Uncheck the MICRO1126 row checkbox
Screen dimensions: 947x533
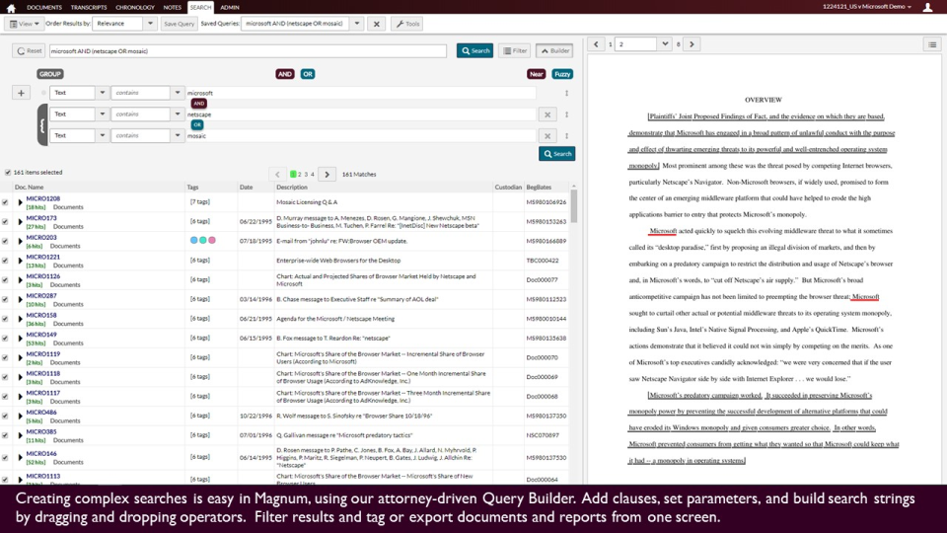[x=6, y=279]
